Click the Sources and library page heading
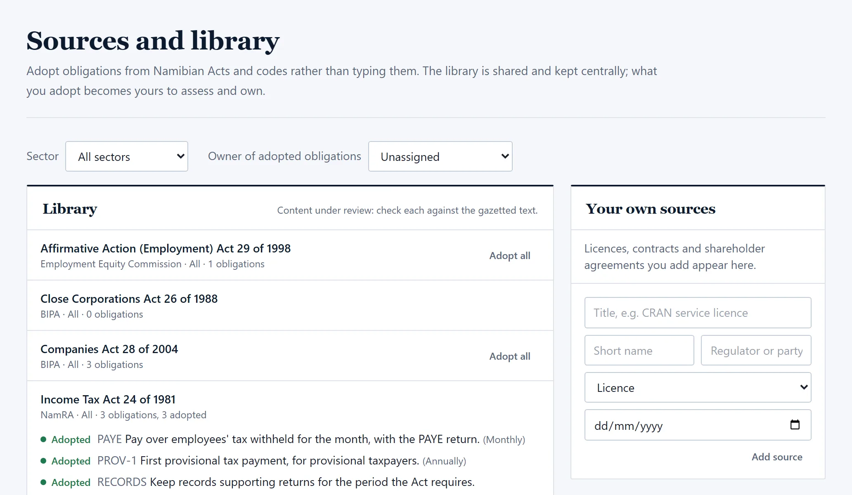852x495 pixels. pyautogui.click(x=153, y=41)
